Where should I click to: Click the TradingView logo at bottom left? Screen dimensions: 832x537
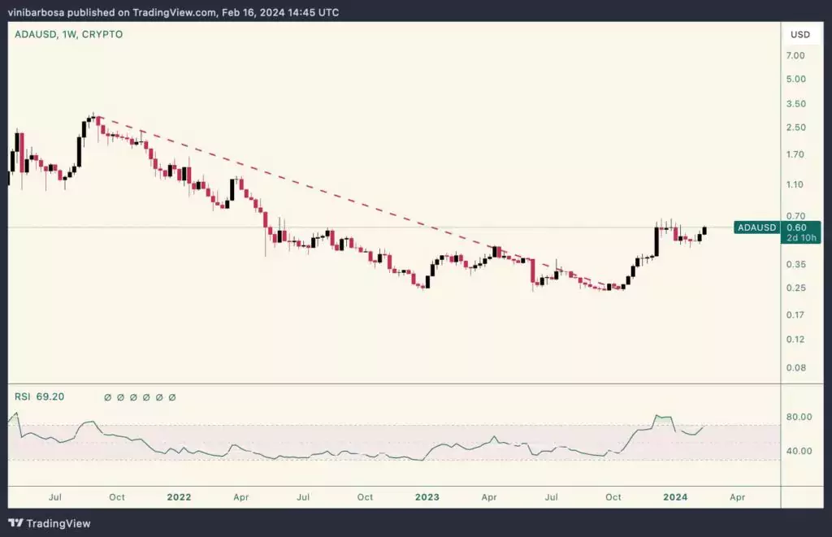click(50, 523)
